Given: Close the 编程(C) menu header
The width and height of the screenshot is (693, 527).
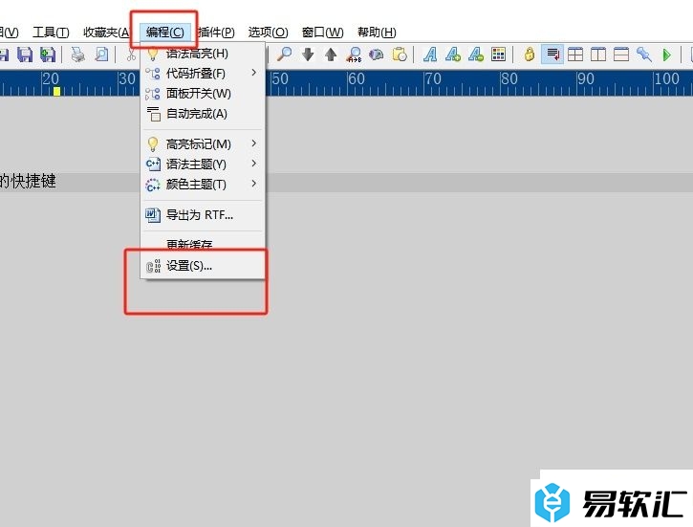Looking at the screenshot, I should [164, 33].
